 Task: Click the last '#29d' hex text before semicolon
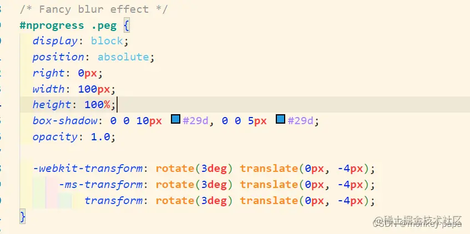click(300, 121)
